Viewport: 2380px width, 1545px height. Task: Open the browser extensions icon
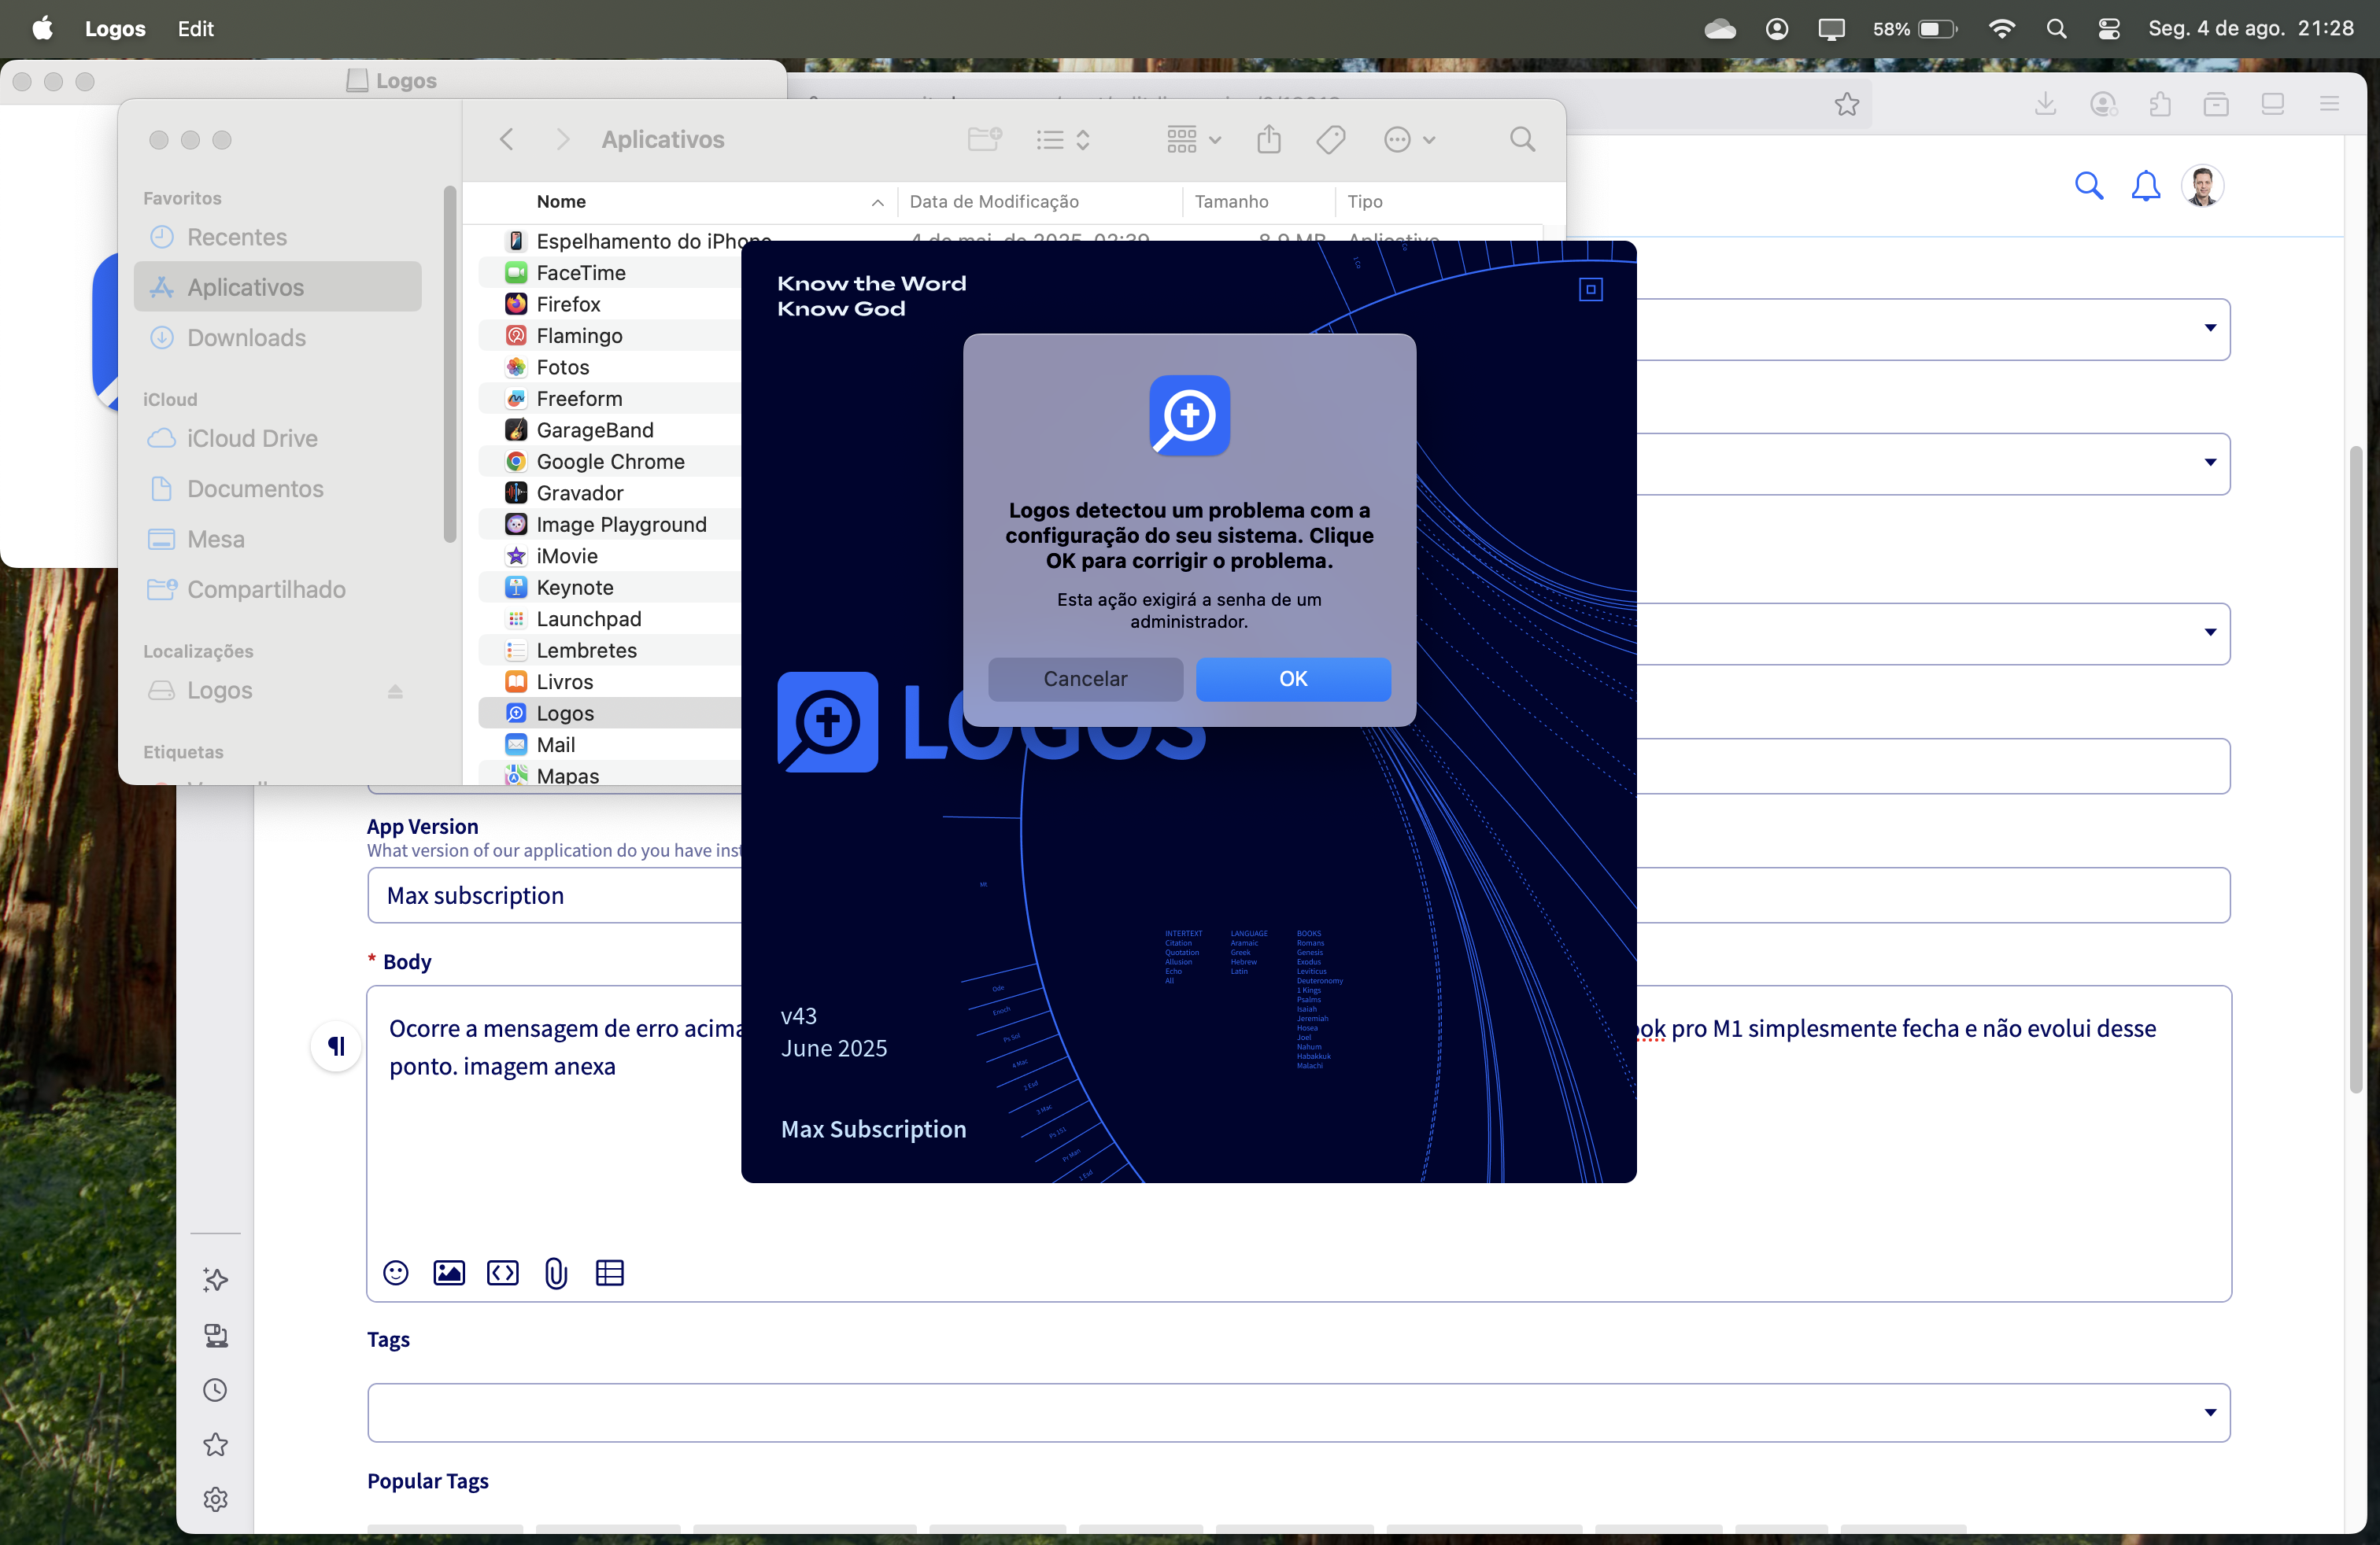2160,104
